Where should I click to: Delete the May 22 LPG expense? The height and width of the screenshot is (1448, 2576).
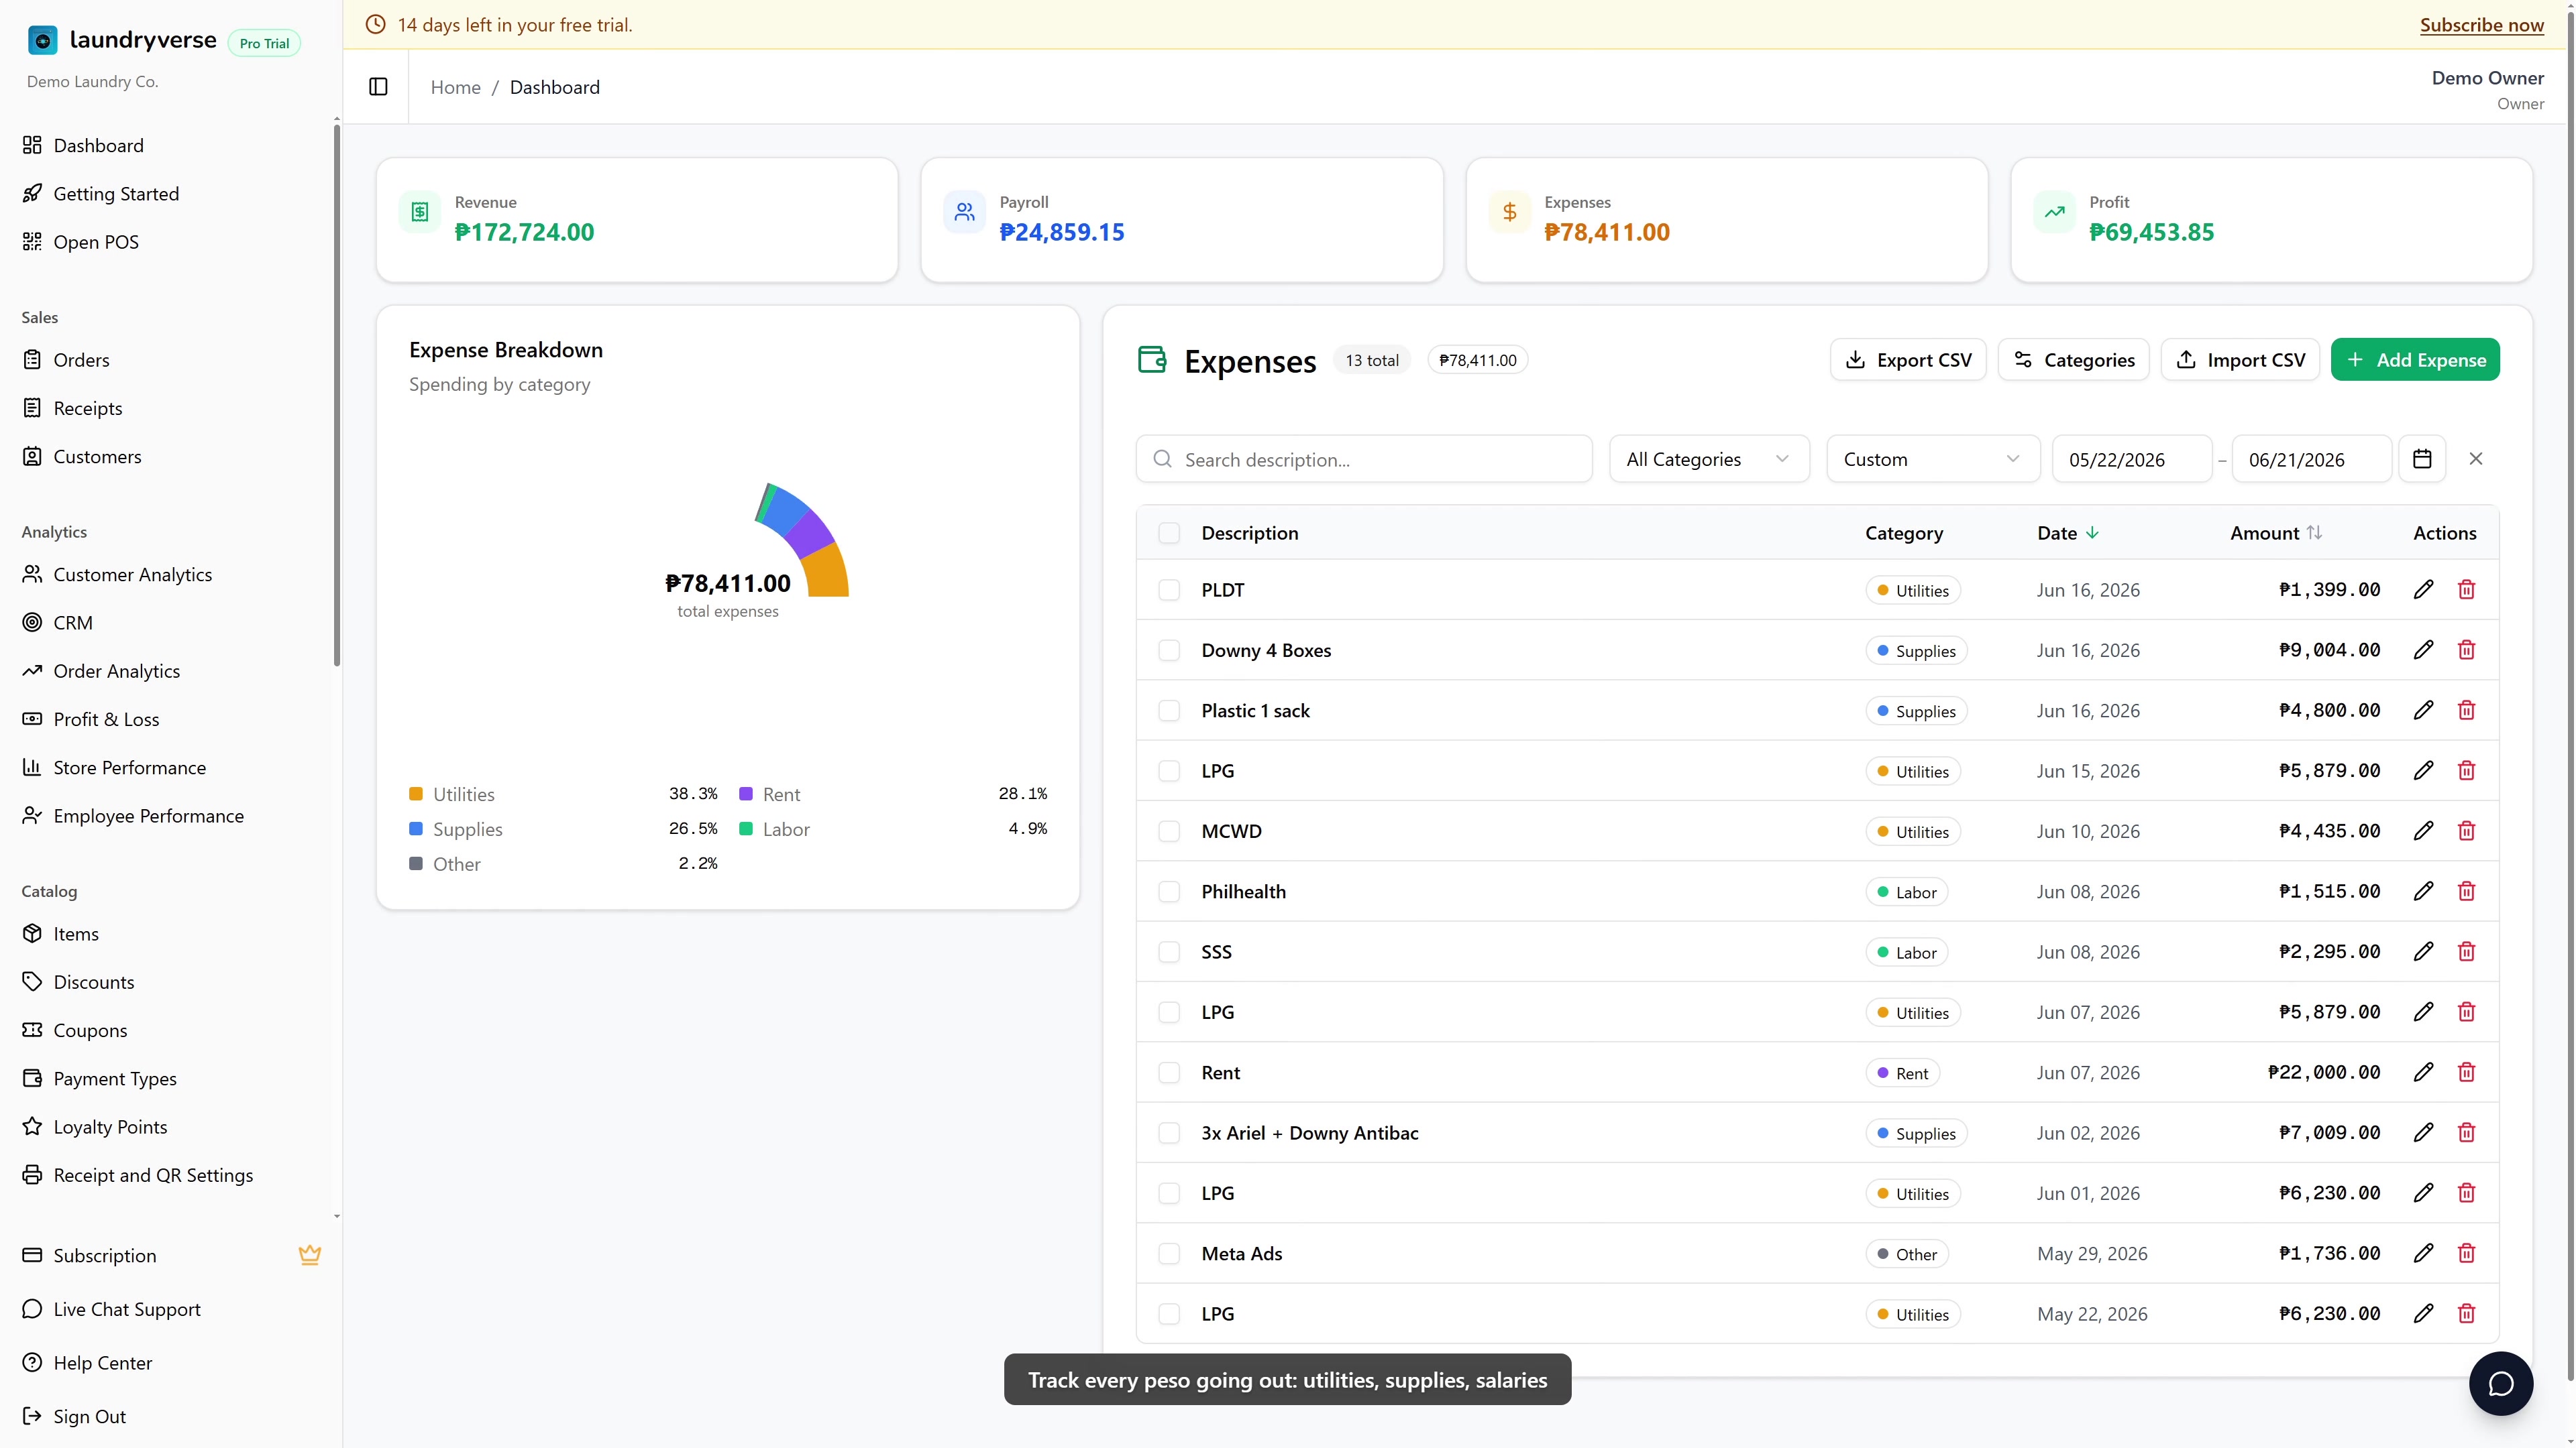2466,1313
